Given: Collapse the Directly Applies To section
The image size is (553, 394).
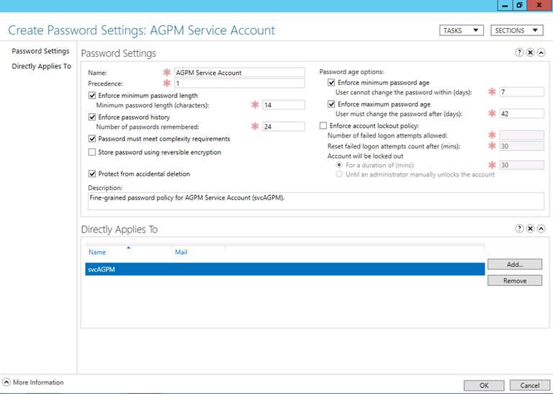Looking at the screenshot, I should [541, 228].
